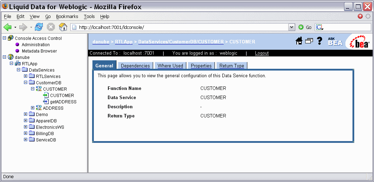374x182 pixels.
Task: Switch to the Where Used tab
Action: click(x=170, y=66)
